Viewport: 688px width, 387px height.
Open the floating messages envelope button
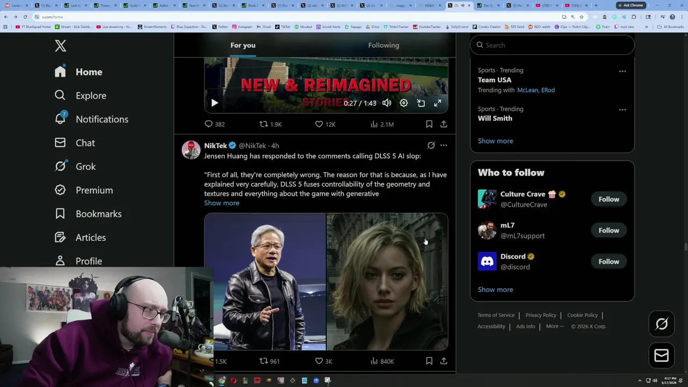(x=662, y=355)
